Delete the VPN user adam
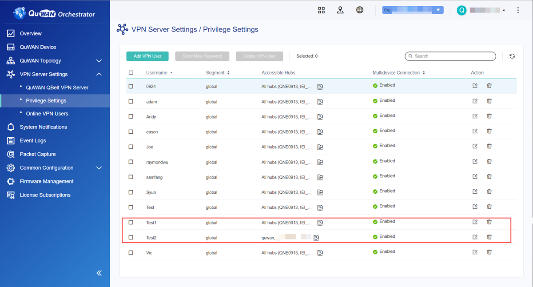 click(489, 101)
